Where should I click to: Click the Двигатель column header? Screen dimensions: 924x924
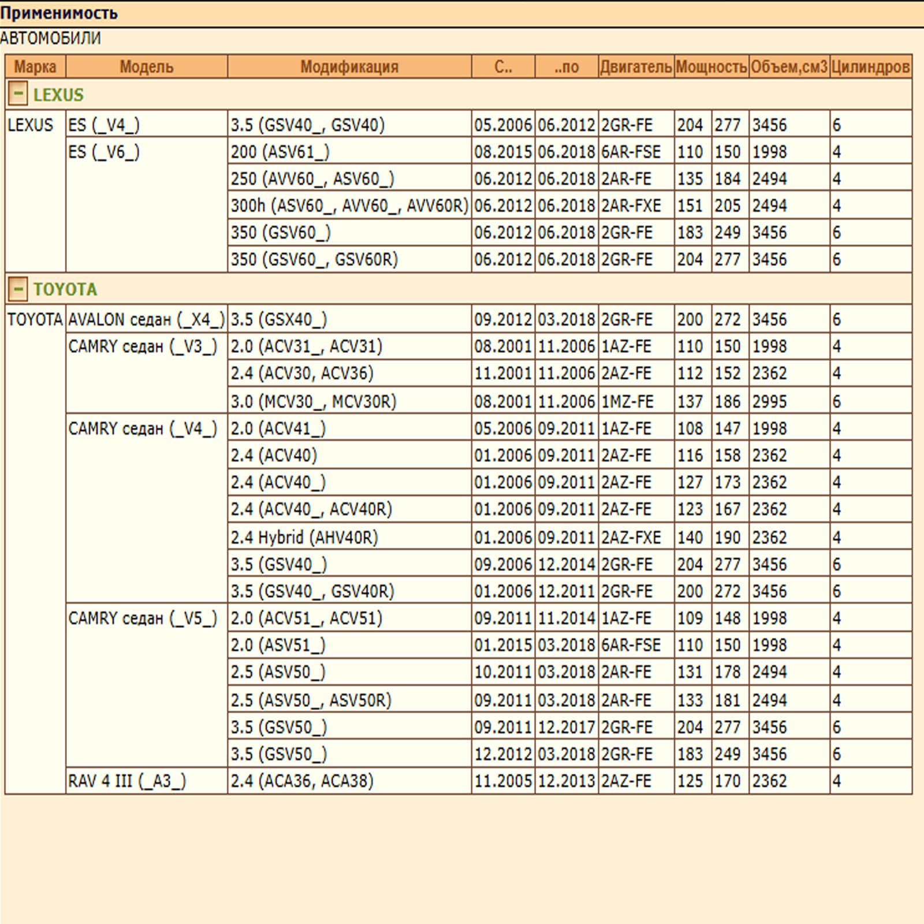[636, 67]
